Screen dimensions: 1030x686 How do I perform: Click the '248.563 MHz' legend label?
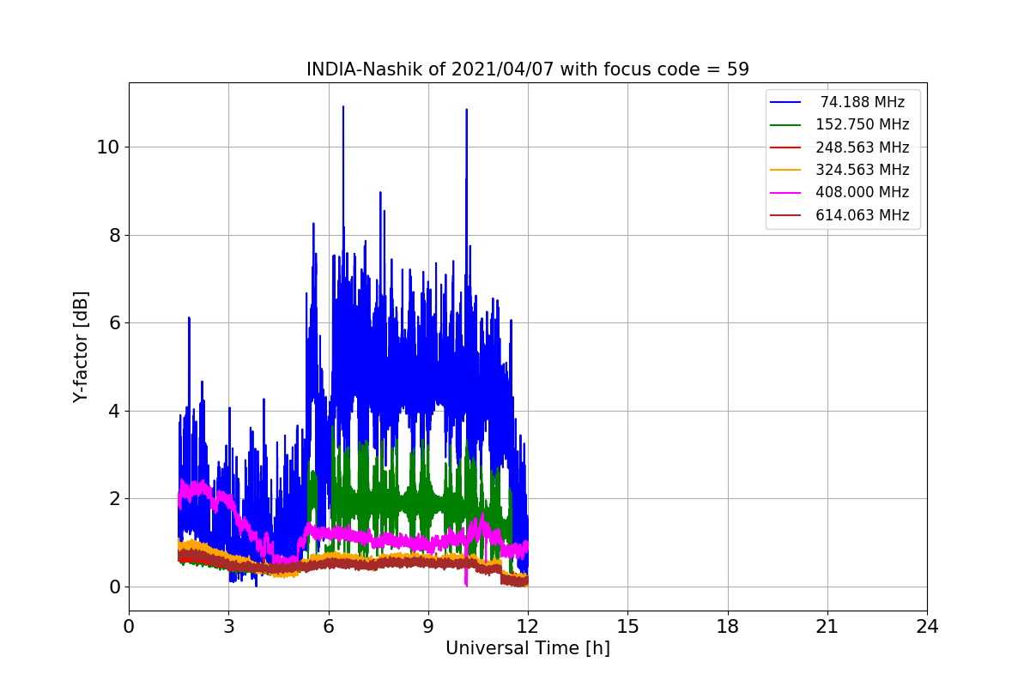coord(863,147)
